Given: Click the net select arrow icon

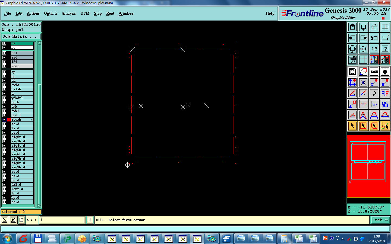Looking at the screenshot, I should click(385, 126).
